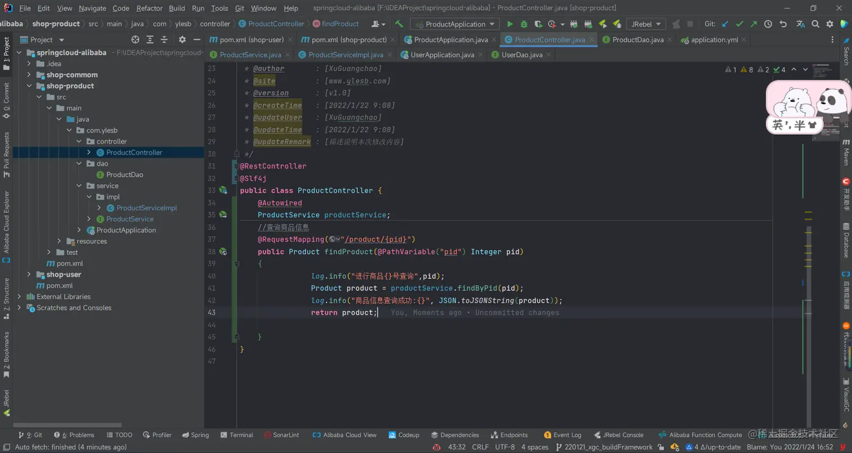Screen dimensions: 852x453
Task: Expand External Libraries node
Action: point(19,297)
